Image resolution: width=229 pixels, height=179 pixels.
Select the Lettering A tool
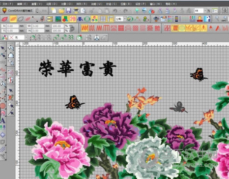tap(2, 121)
